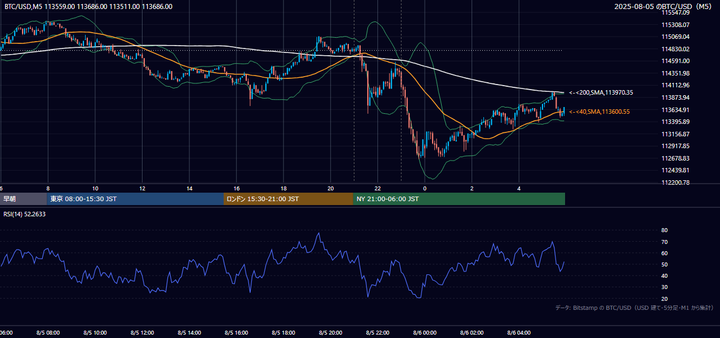
Task: Click the 8/5 22:00 time axis label
Action: pyautogui.click(x=377, y=333)
